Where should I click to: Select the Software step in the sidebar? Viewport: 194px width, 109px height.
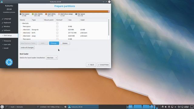pos(7,30)
